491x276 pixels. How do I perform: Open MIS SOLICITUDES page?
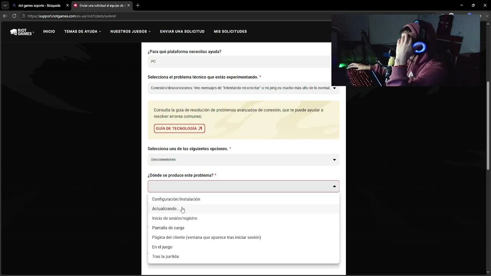pyautogui.click(x=230, y=31)
